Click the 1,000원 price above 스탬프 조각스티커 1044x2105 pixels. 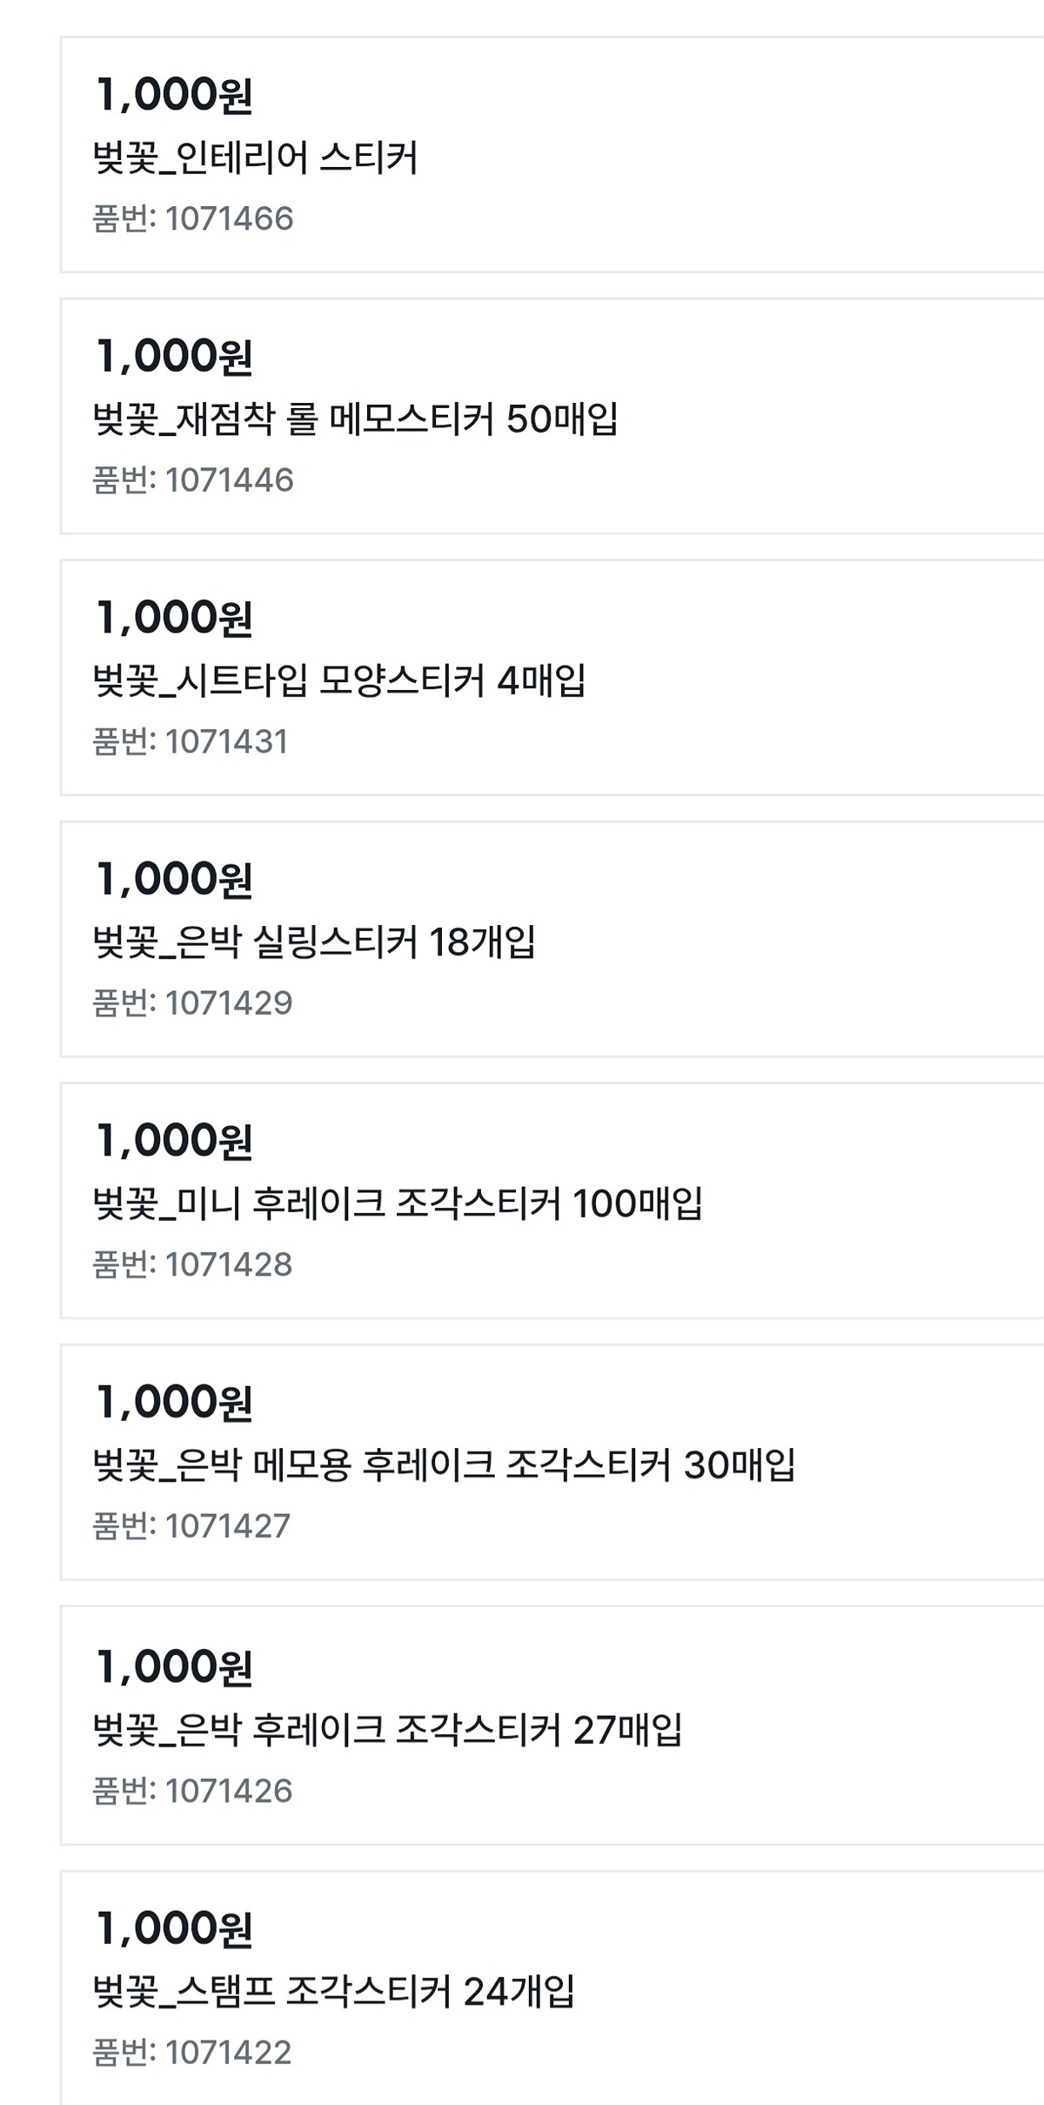tap(174, 1928)
